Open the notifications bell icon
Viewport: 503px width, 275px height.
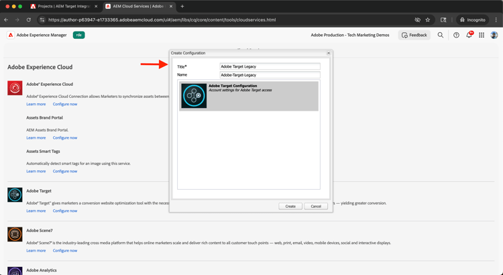469,35
